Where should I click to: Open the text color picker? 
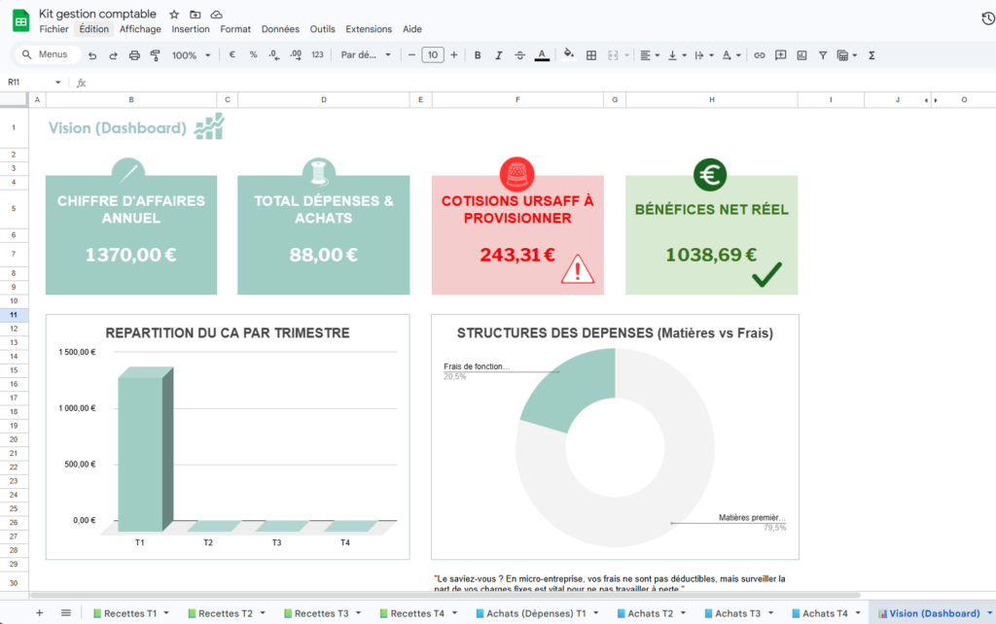pos(541,55)
